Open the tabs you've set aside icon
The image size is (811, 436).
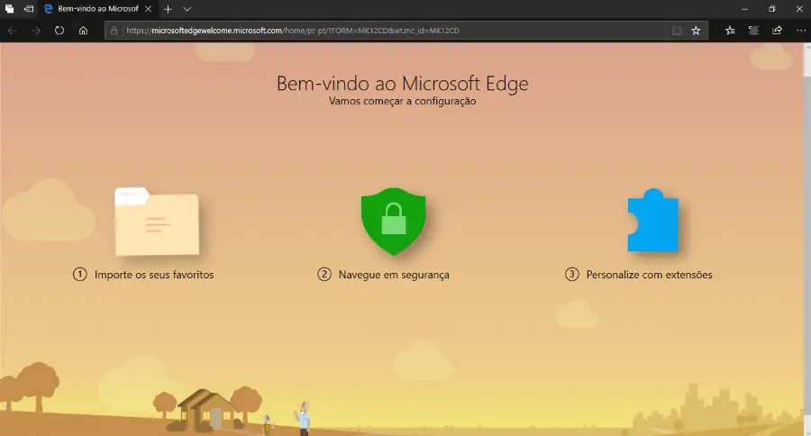tap(9, 9)
